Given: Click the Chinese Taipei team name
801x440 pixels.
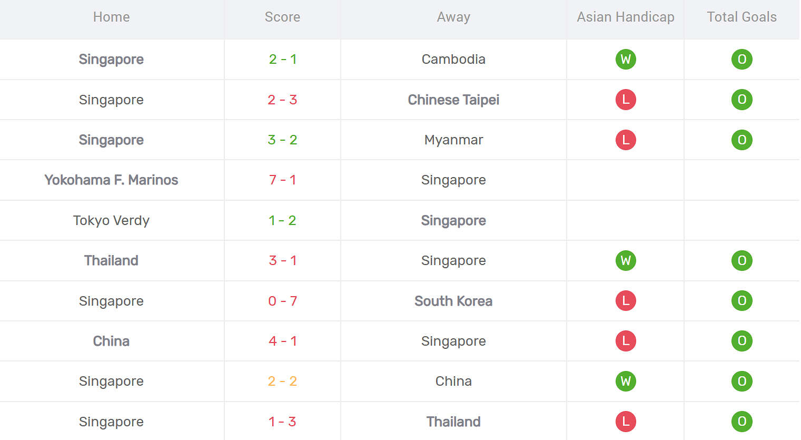Looking at the screenshot, I should point(453,100).
